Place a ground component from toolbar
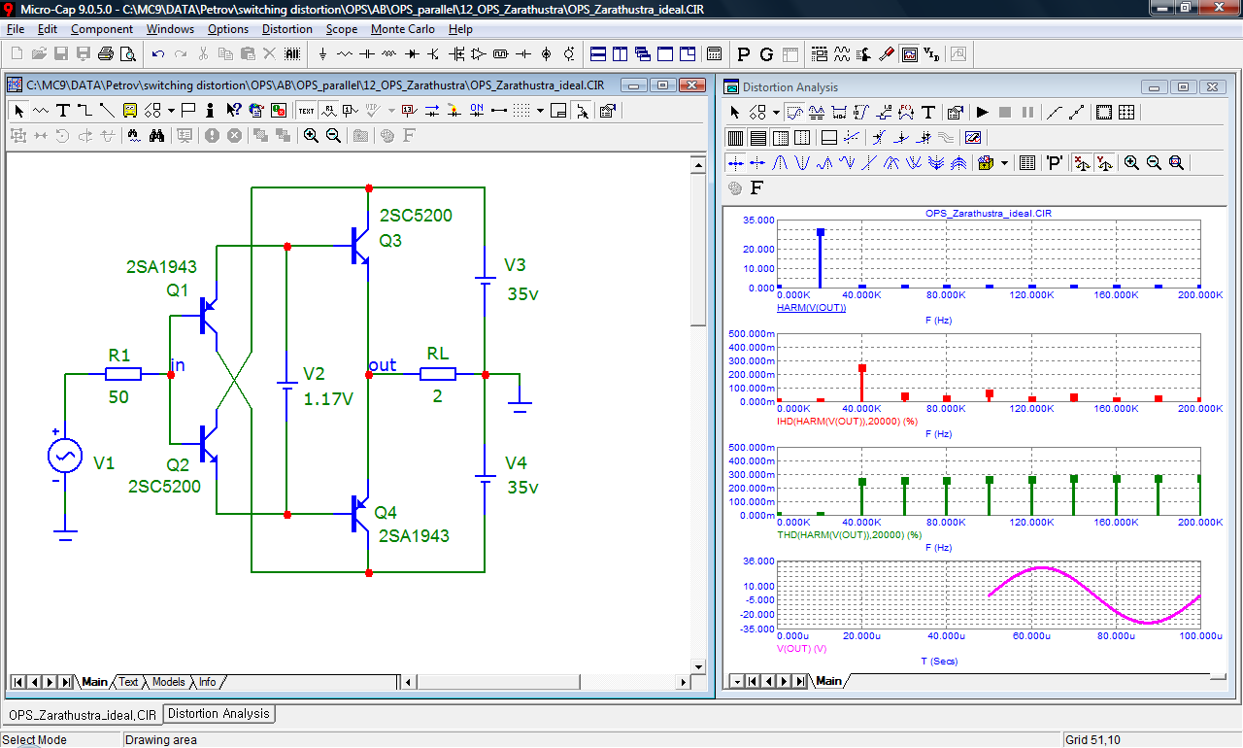Screen dimensions: 1243x748 [x=322, y=53]
